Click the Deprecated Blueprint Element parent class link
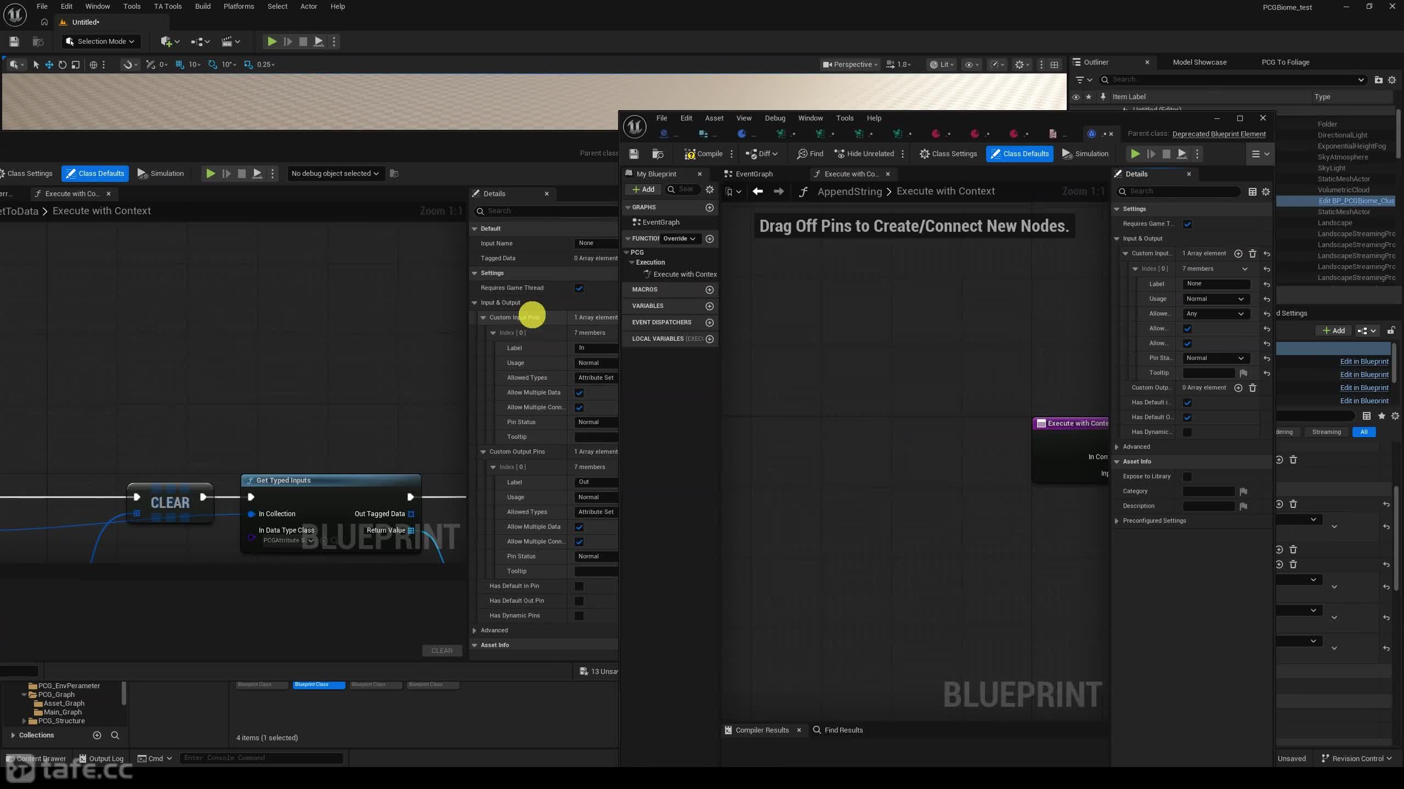 coord(1219,134)
